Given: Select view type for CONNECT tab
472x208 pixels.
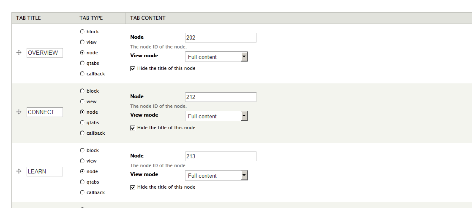Looking at the screenshot, I should click(82, 101).
